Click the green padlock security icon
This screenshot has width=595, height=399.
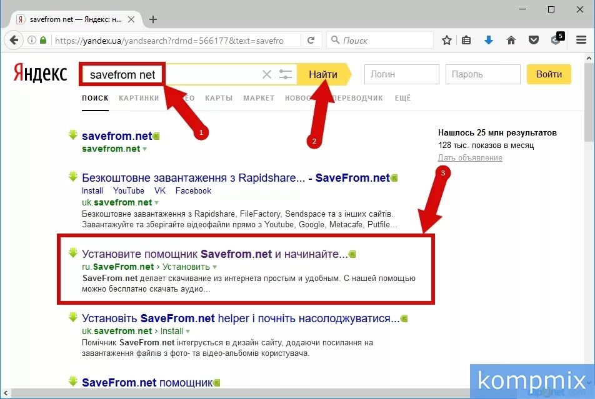coord(43,40)
